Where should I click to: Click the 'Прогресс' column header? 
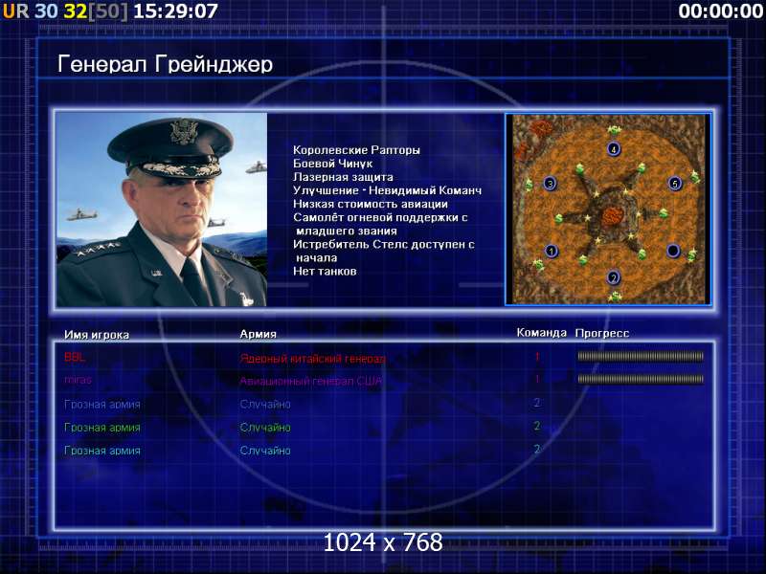point(602,333)
